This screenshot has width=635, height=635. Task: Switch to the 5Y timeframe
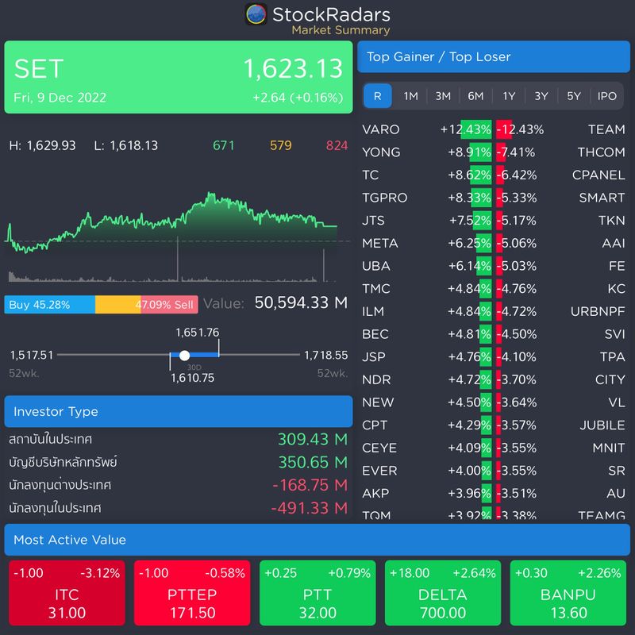coord(575,96)
